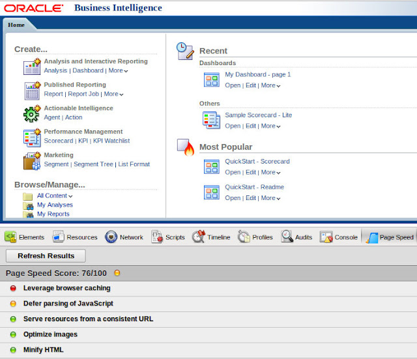Open the Timeline tab
Screen dimensions: 417x359
(211, 237)
